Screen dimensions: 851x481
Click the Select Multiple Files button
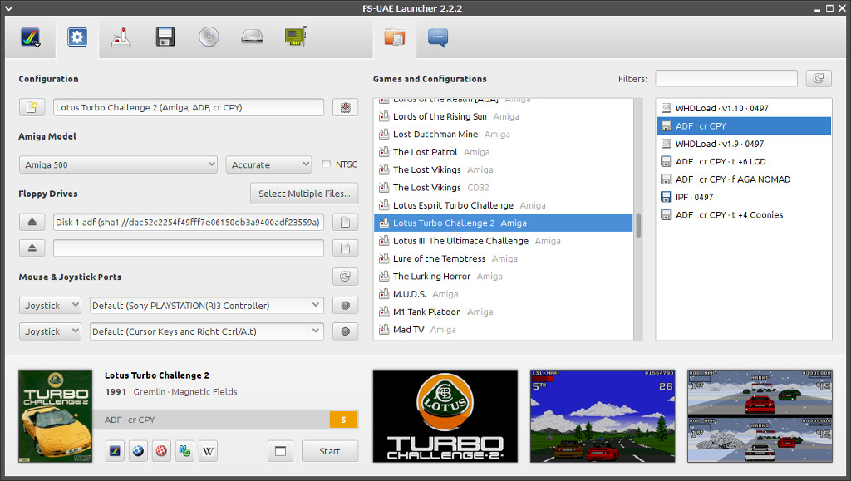[x=304, y=194]
